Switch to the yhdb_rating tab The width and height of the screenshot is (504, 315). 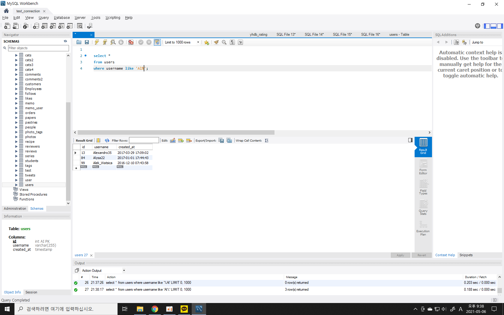point(259,34)
